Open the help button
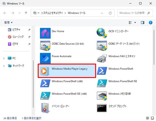Viewport: 156px width, 121px height. pos(150,22)
